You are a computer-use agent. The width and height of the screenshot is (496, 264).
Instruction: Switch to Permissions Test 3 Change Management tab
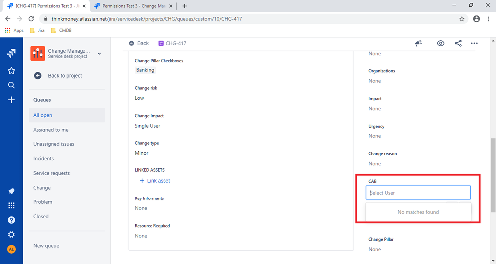click(x=134, y=6)
